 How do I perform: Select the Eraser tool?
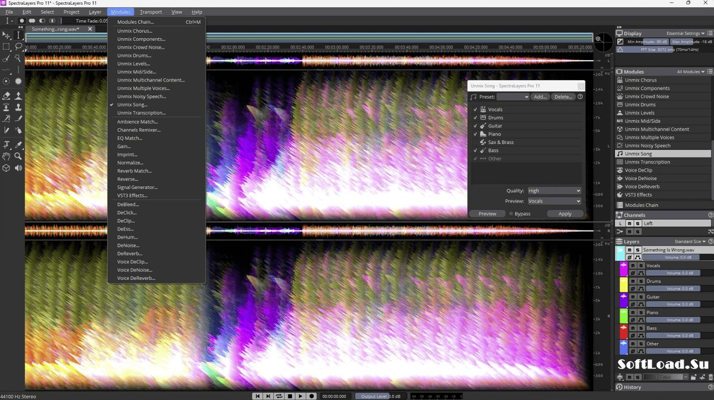[7, 96]
